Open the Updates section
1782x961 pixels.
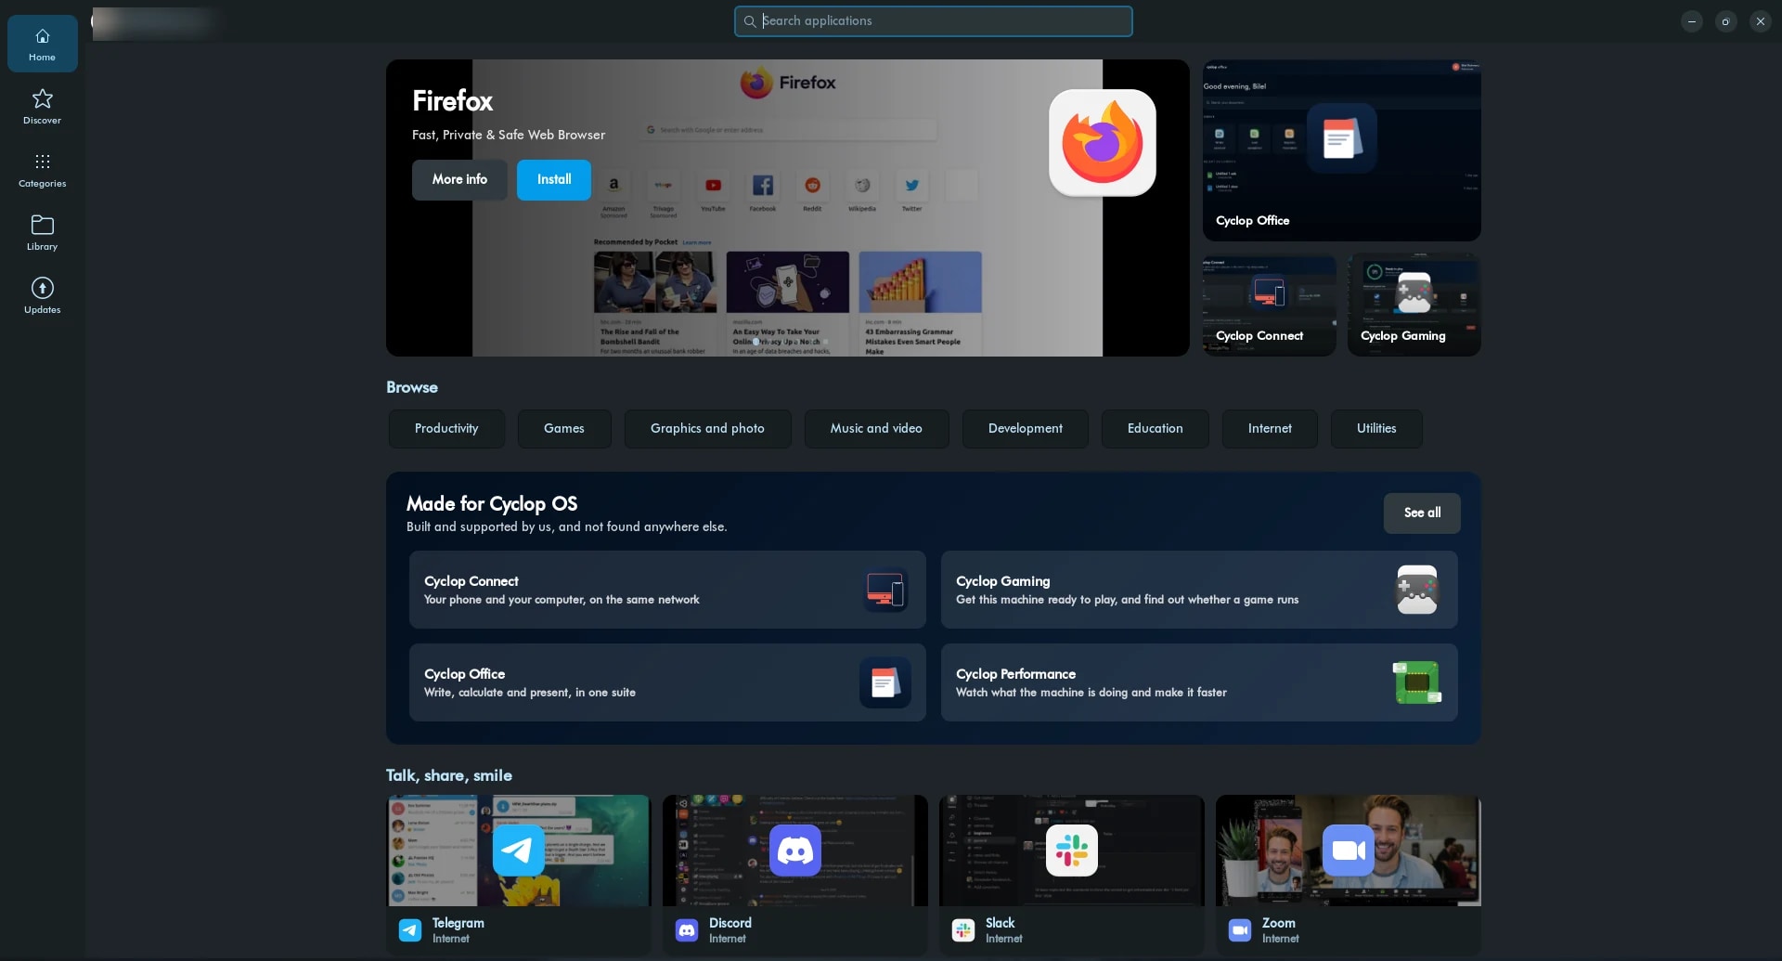[x=42, y=296]
